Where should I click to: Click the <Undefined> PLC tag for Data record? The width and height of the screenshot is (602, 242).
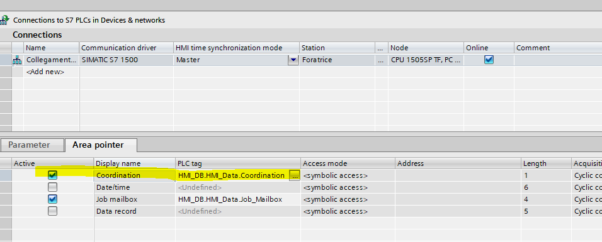(x=237, y=211)
